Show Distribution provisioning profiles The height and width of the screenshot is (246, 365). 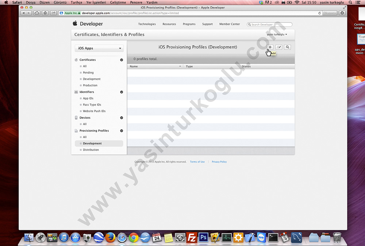(91, 150)
